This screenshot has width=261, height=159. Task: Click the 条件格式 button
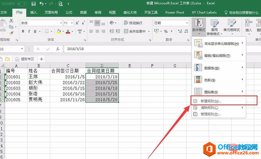point(198,26)
